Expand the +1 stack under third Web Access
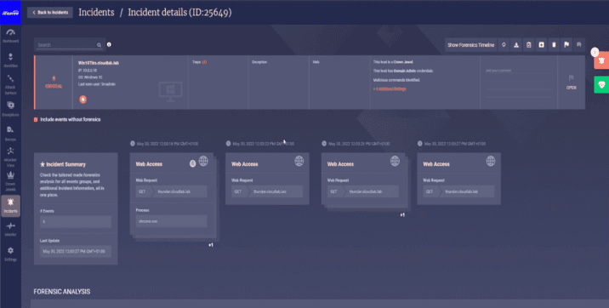Image resolution: width=609 pixels, height=308 pixels. 402,214
